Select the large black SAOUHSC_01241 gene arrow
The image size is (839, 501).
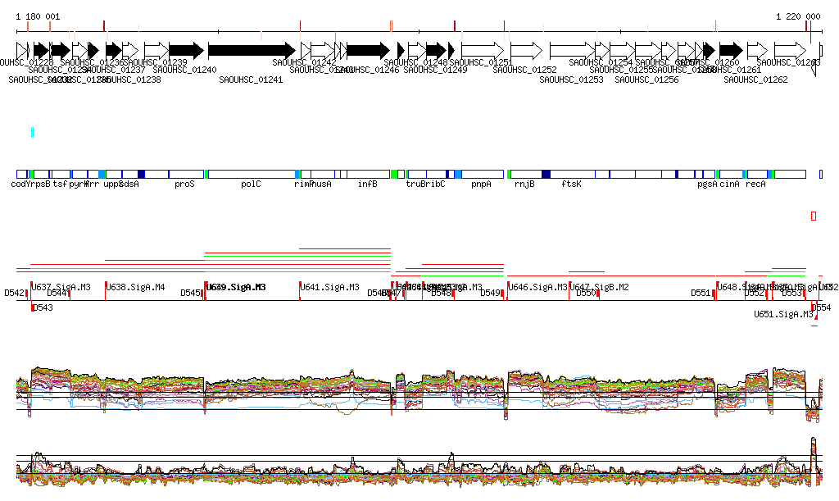(x=252, y=51)
